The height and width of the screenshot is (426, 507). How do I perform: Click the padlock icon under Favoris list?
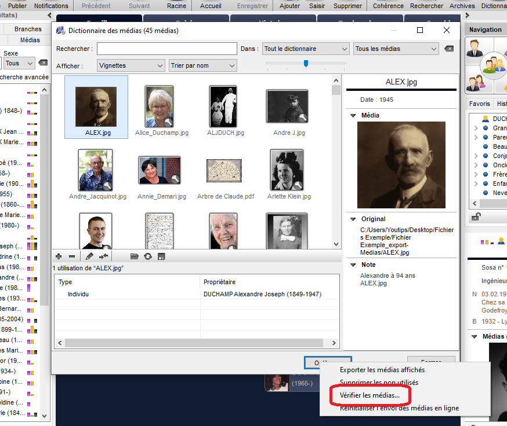476,217
